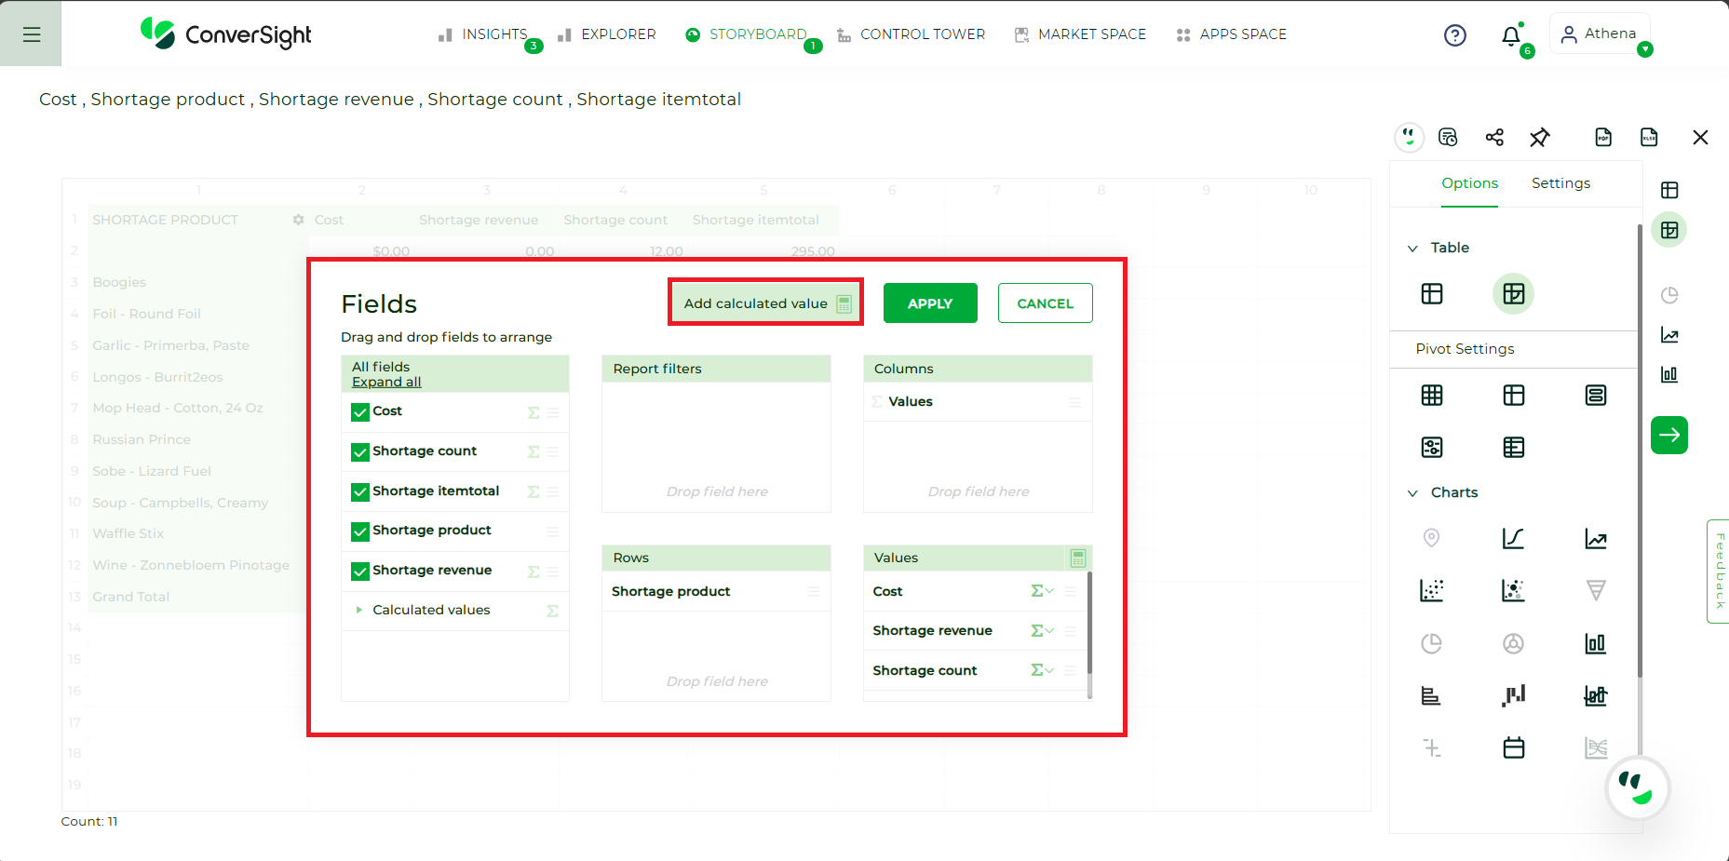
Task: Switch to the Options tab
Action: tap(1469, 183)
